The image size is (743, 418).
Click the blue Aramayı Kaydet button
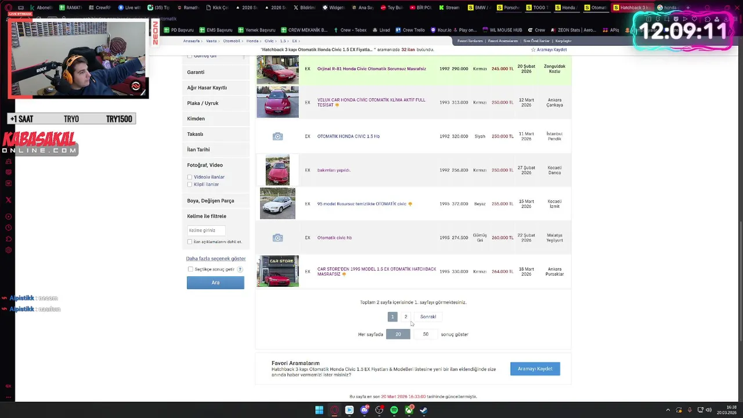tap(535, 369)
